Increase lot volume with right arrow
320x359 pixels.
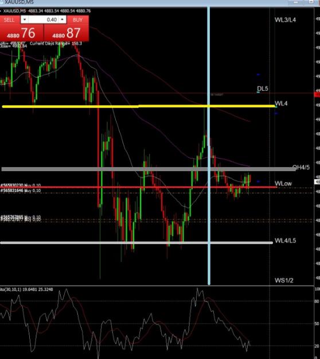tap(62, 20)
